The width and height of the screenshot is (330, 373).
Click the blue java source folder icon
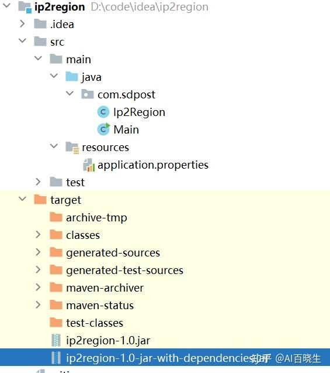[x=72, y=77]
